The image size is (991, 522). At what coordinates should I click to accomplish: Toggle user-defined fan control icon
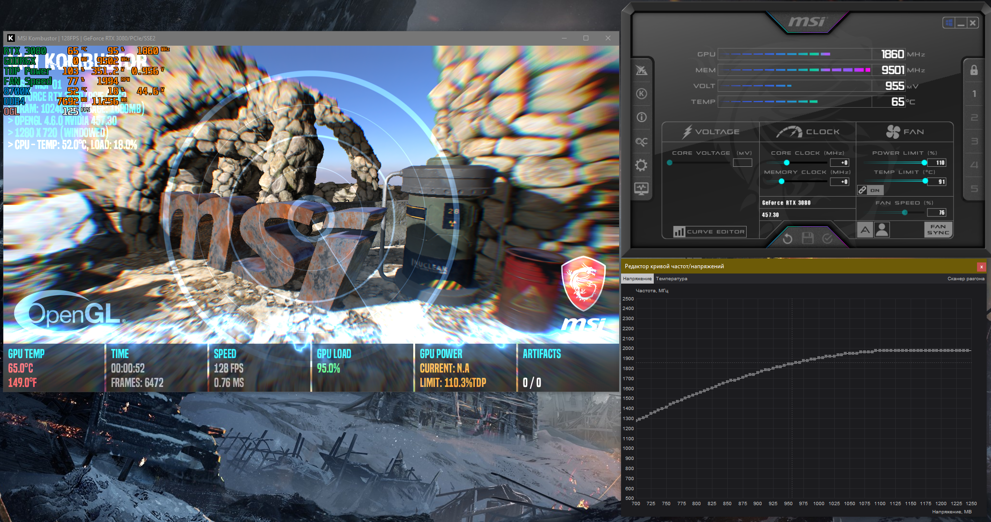point(882,230)
